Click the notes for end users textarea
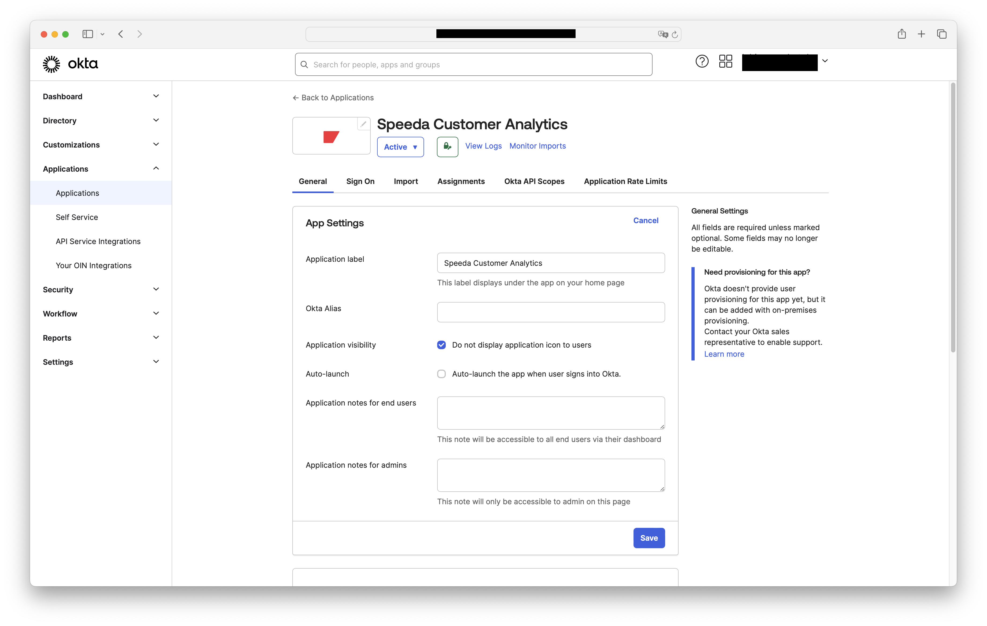This screenshot has height=626, width=987. [551, 413]
